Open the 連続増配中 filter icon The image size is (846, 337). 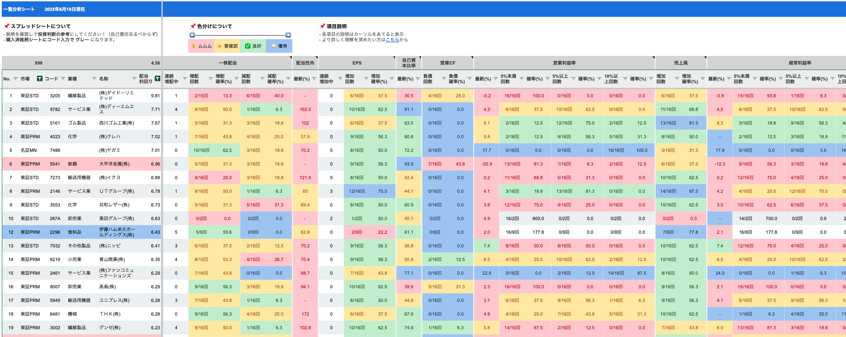(185, 79)
